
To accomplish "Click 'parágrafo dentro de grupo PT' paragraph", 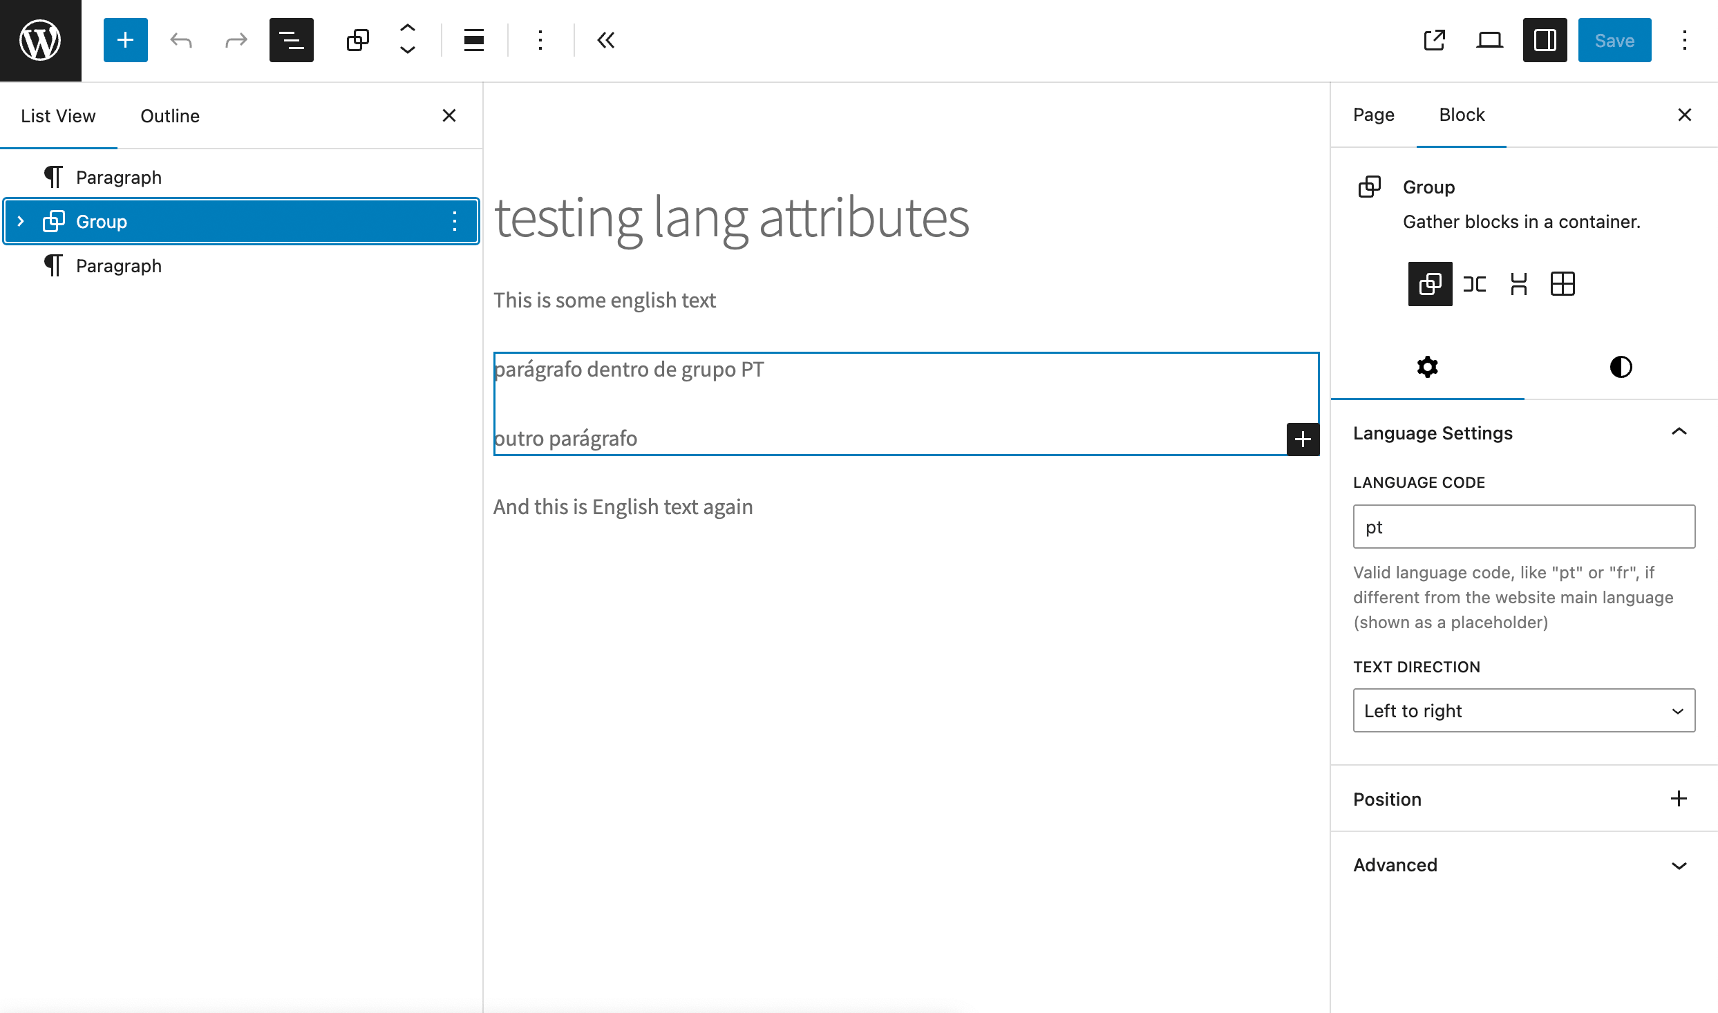I will pos(629,369).
